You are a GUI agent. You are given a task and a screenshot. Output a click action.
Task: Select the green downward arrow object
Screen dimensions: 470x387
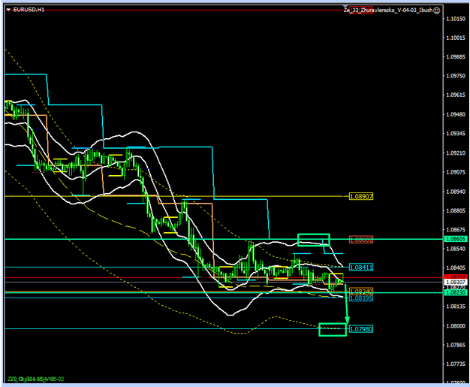click(346, 304)
